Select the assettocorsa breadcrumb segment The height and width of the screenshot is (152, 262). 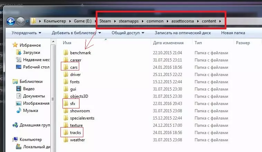(x=183, y=21)
